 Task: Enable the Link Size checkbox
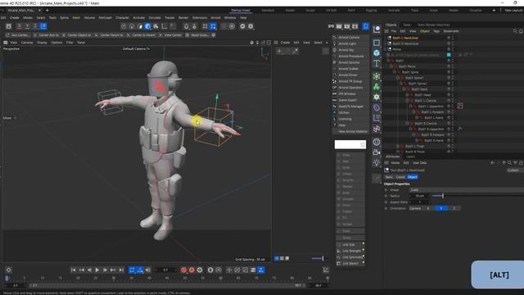(364, 244)
